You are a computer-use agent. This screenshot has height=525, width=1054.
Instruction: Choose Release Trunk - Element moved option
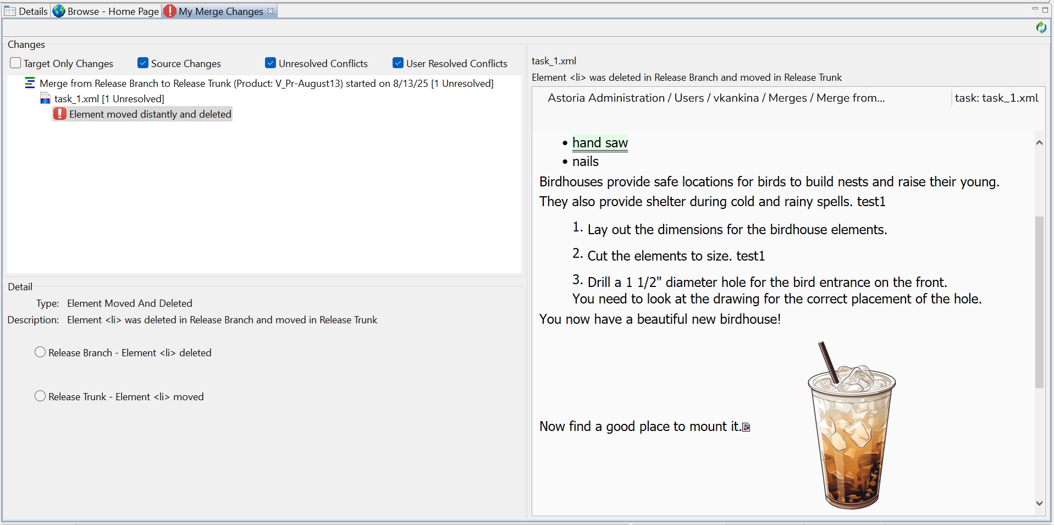(40, 396)
